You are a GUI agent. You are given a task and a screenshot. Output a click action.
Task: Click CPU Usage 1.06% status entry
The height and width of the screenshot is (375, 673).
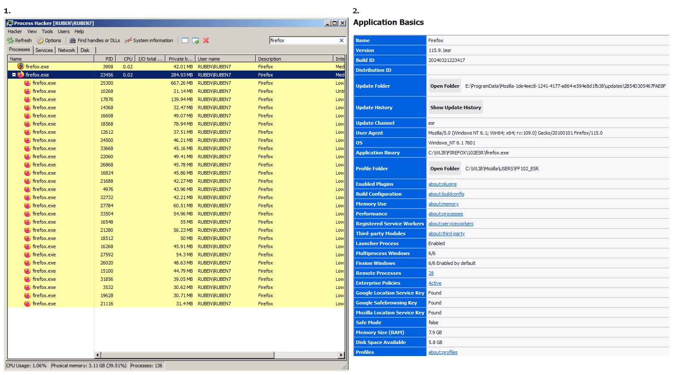pos(27,366)
